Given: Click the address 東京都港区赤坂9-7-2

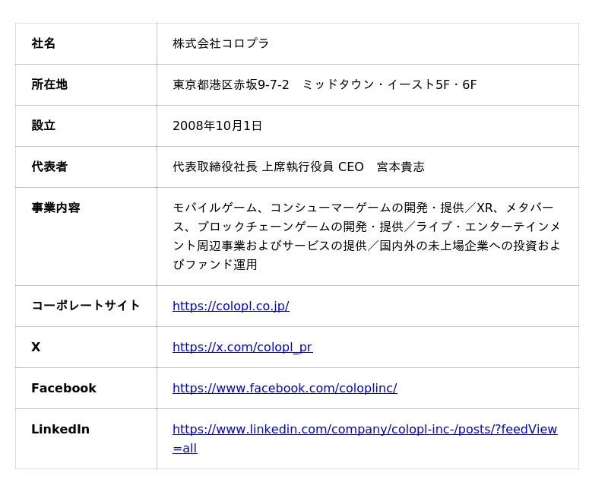Looking at the screenshot, I should pos(230,84).
